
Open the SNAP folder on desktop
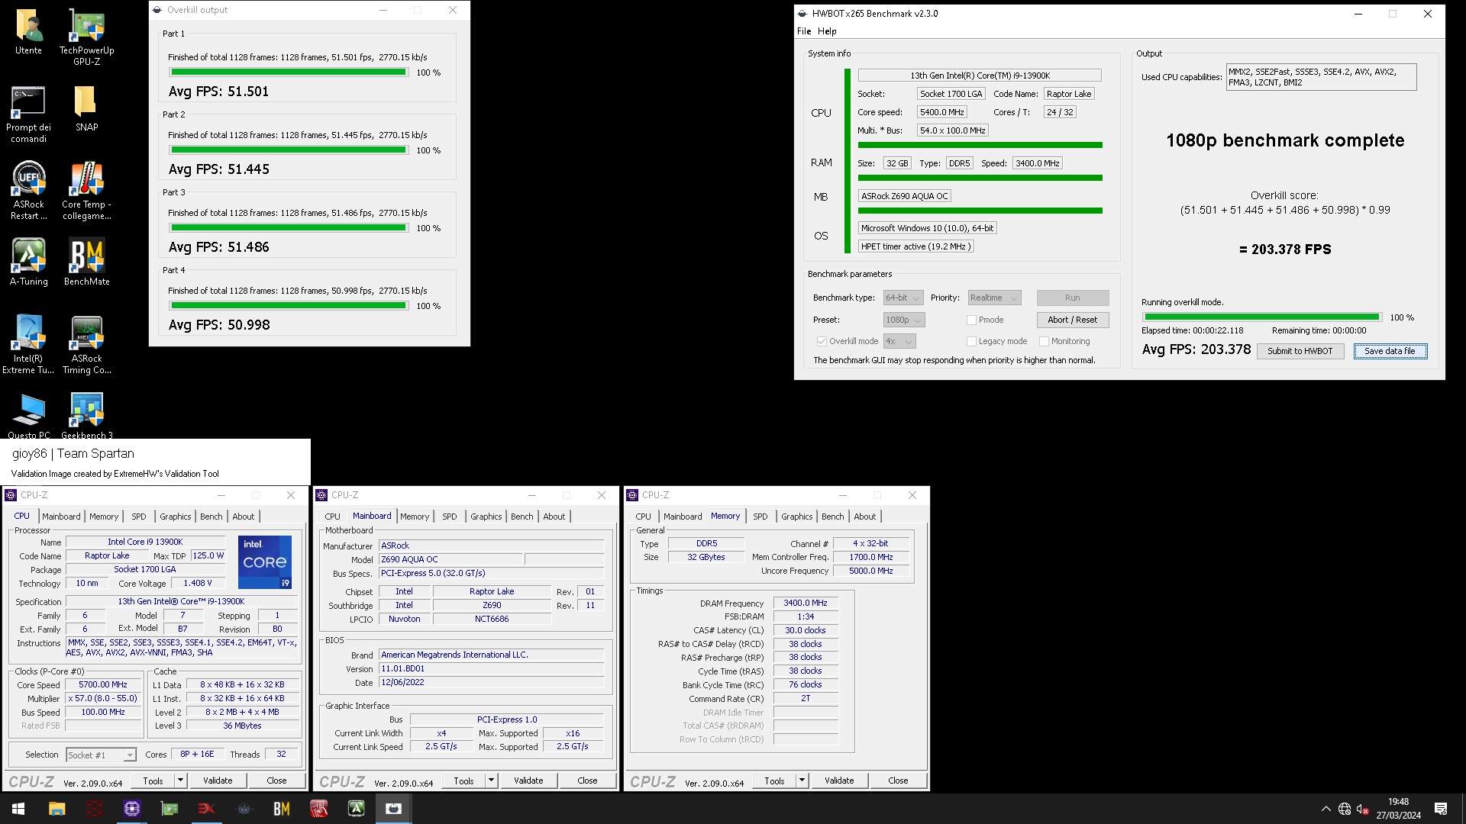(x=86, y=109)
